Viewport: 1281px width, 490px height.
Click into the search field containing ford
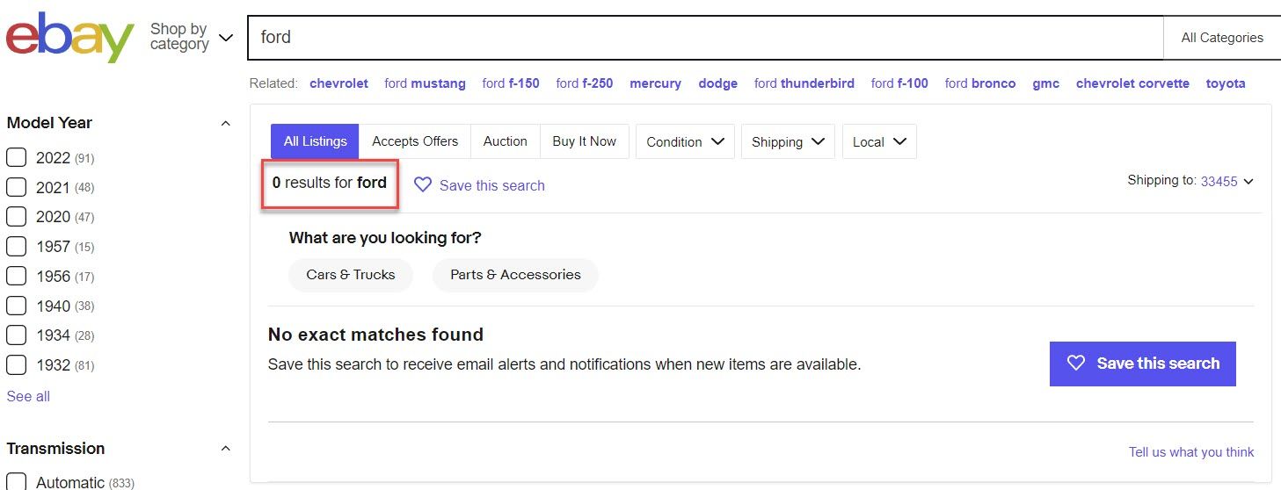click(x=703, y=38)
